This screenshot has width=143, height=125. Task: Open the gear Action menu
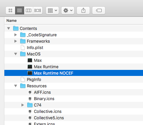click(68, 10)
